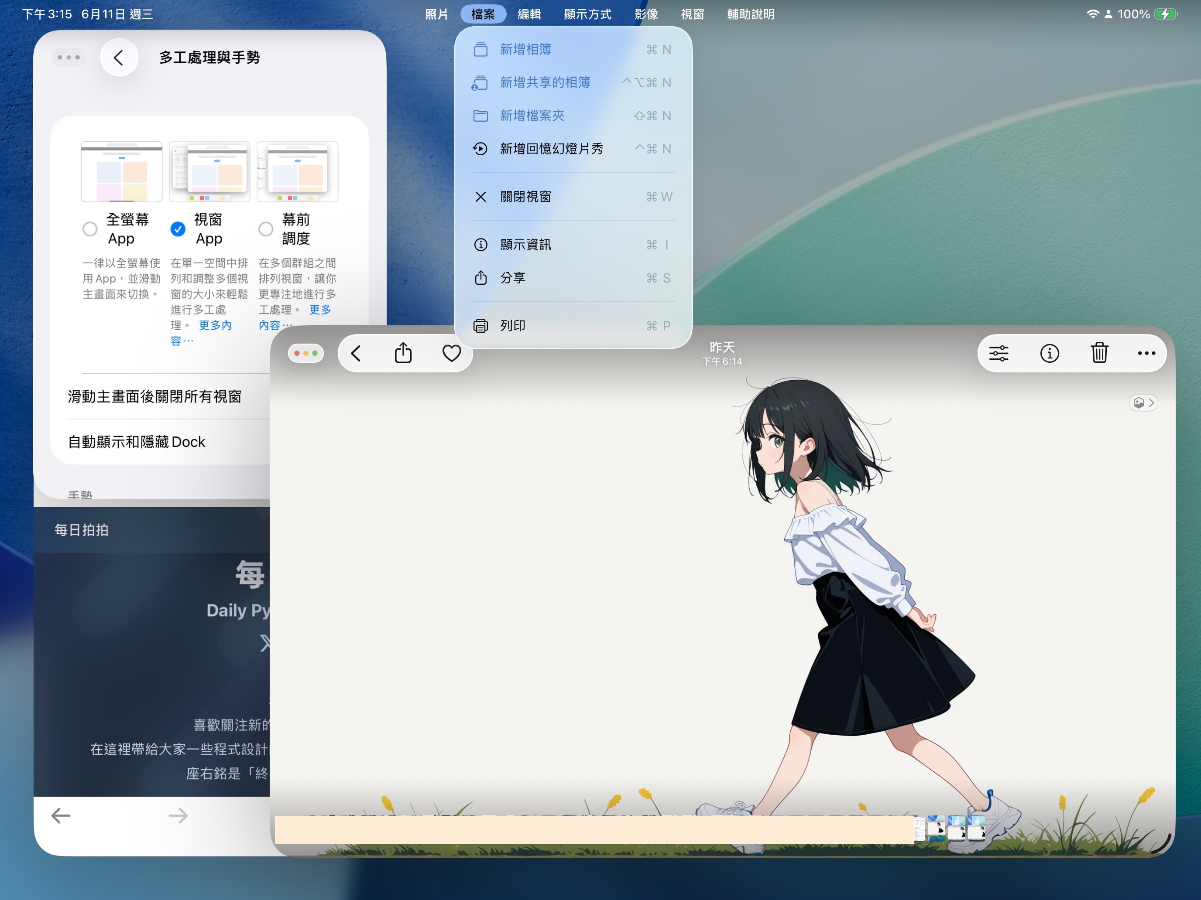Select the 幕前調度 radio button

pos(265,229)
